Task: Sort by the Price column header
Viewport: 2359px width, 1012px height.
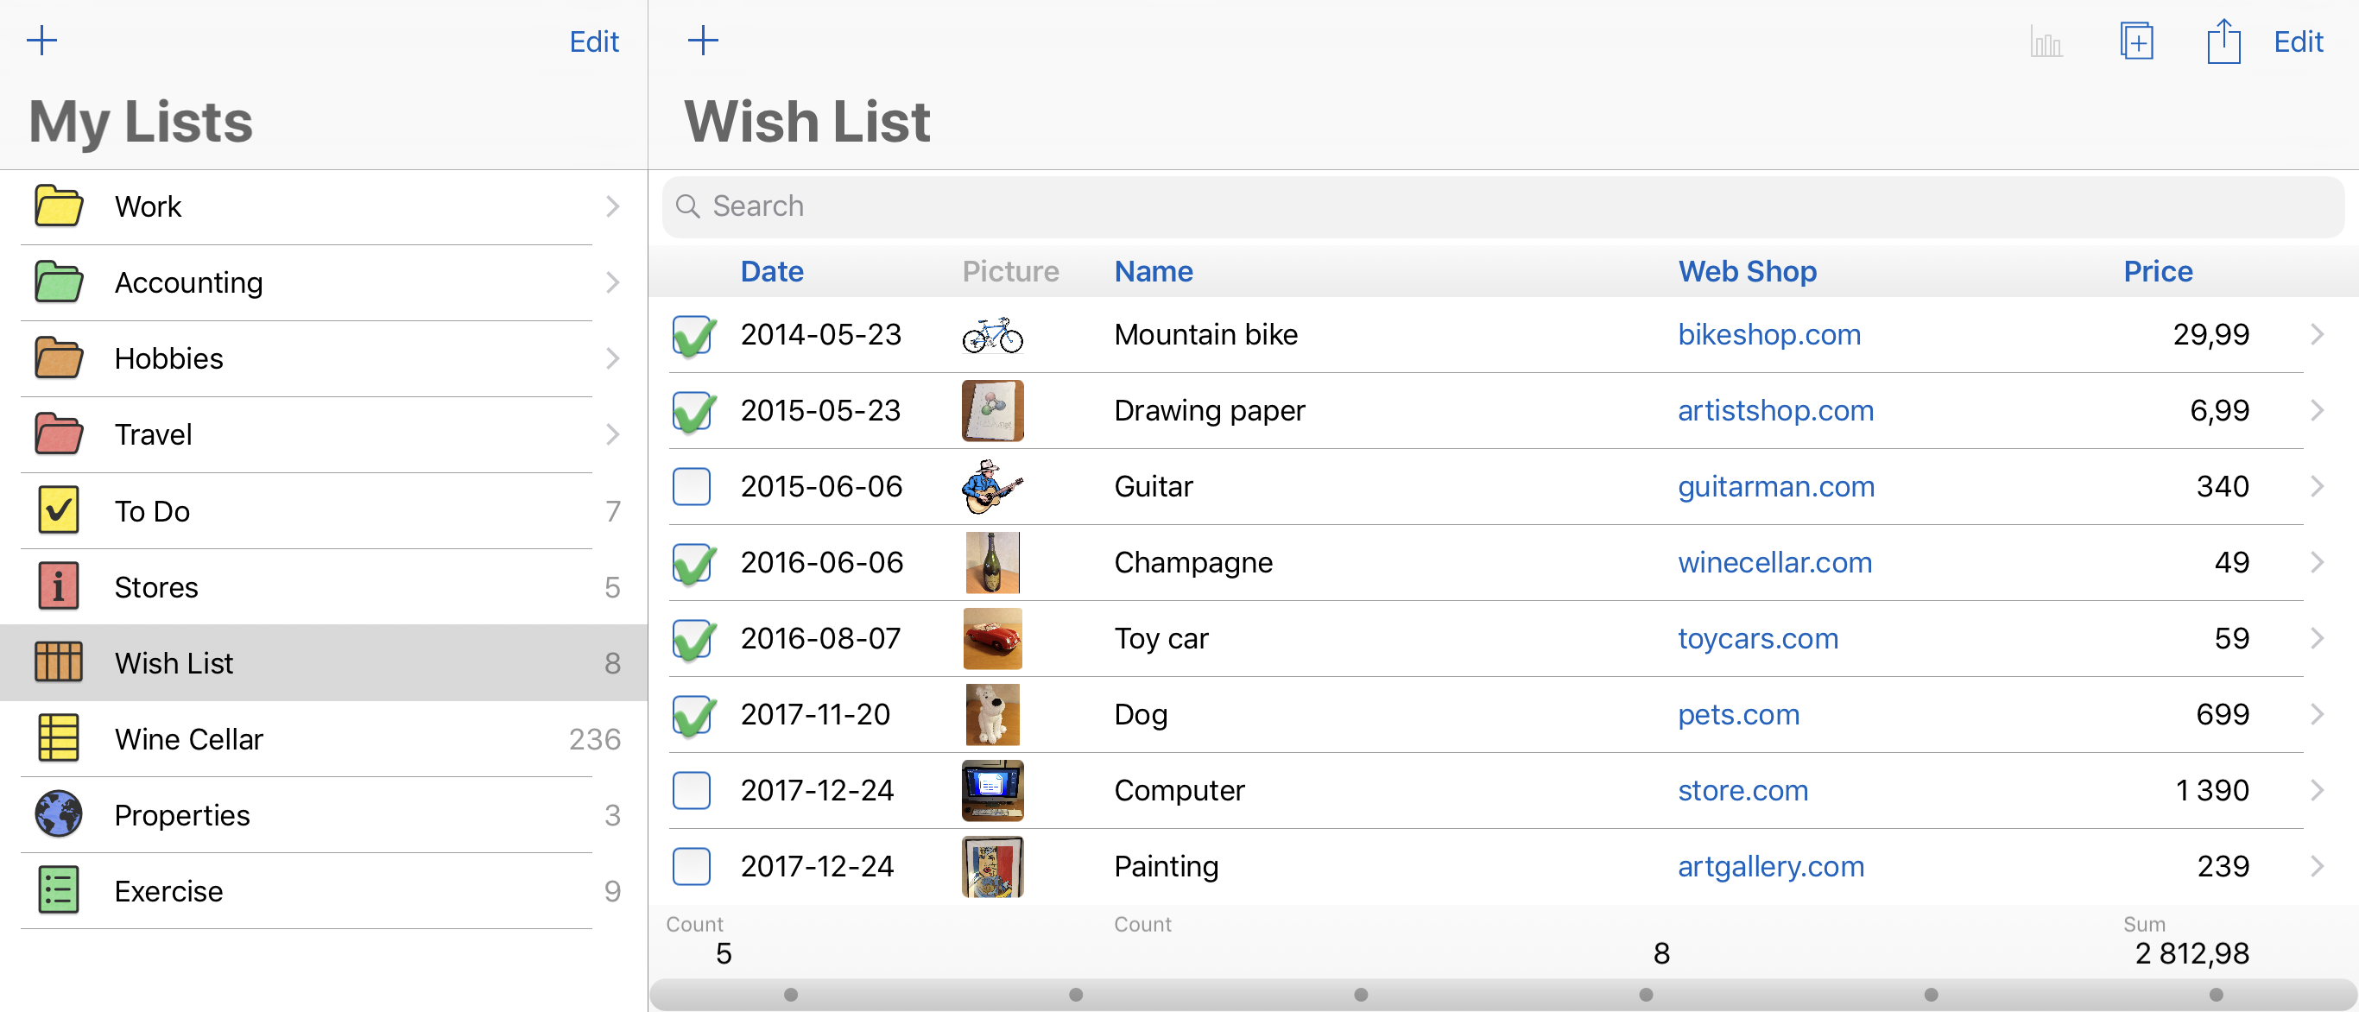Action: pos(2157,271)
